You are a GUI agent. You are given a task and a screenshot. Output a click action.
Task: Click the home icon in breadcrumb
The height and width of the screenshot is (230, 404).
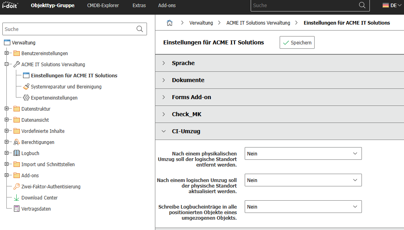[x=170, y=23]
